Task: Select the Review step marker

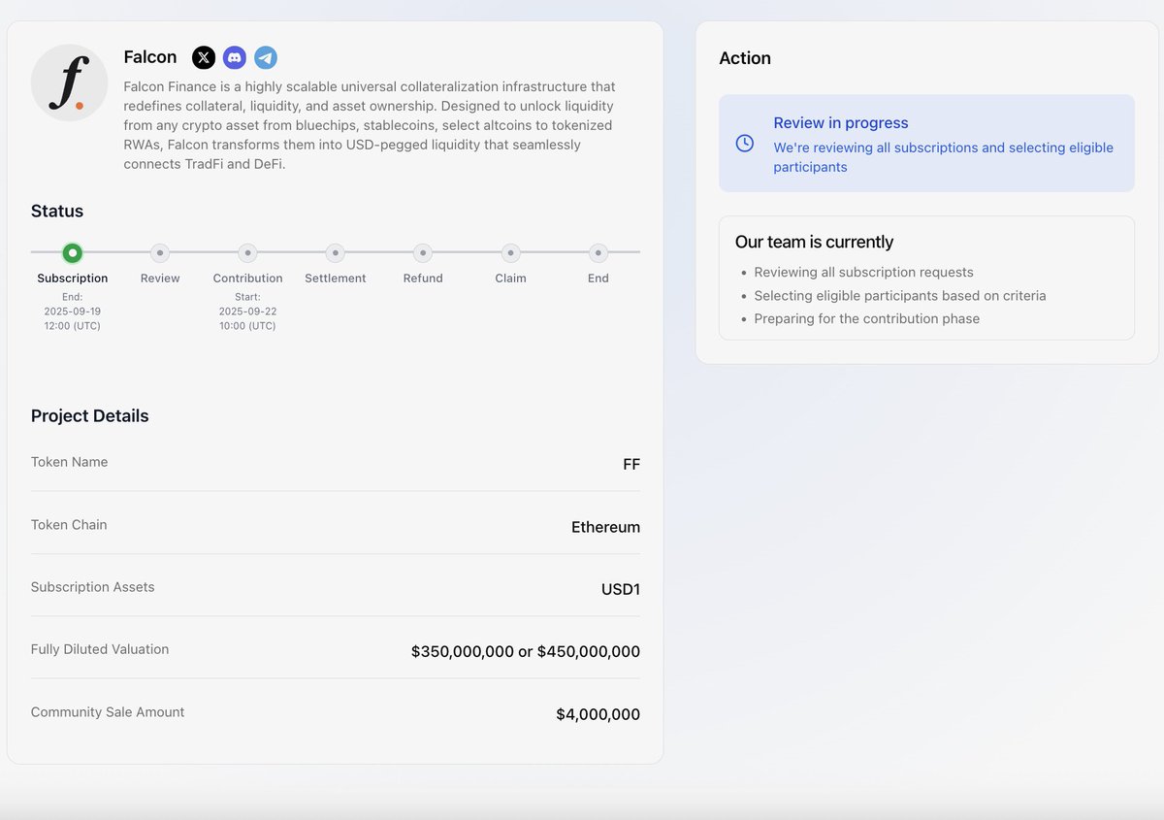Action: [x=160, y=253]
